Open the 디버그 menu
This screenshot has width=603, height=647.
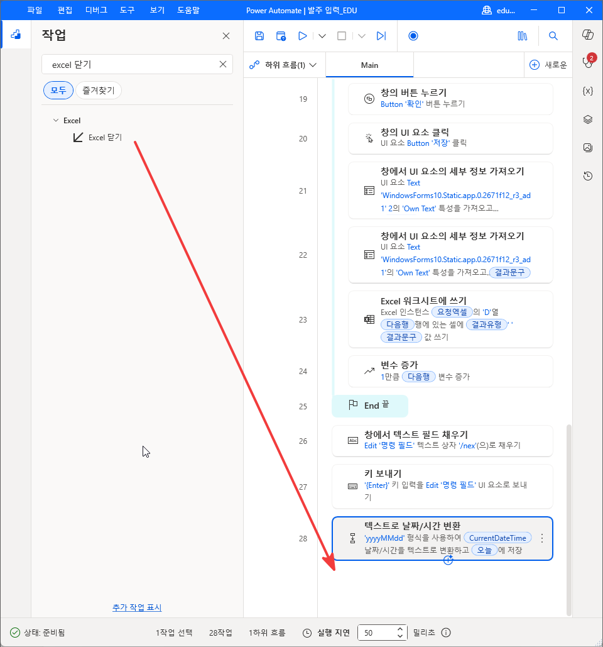click(x=96, y=10)
